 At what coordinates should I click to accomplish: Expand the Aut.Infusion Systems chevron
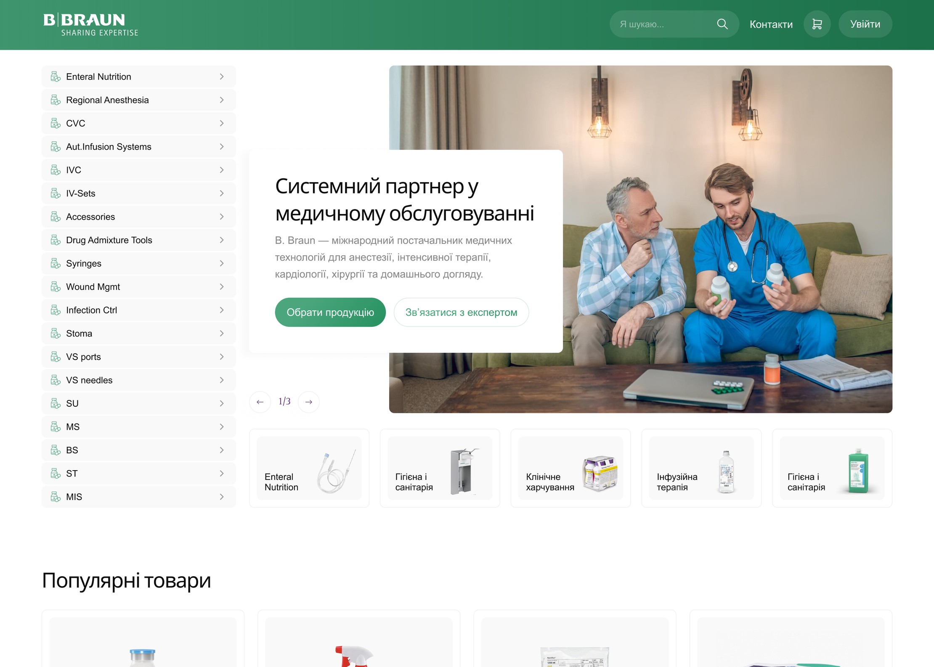click(x=222, y=147)
